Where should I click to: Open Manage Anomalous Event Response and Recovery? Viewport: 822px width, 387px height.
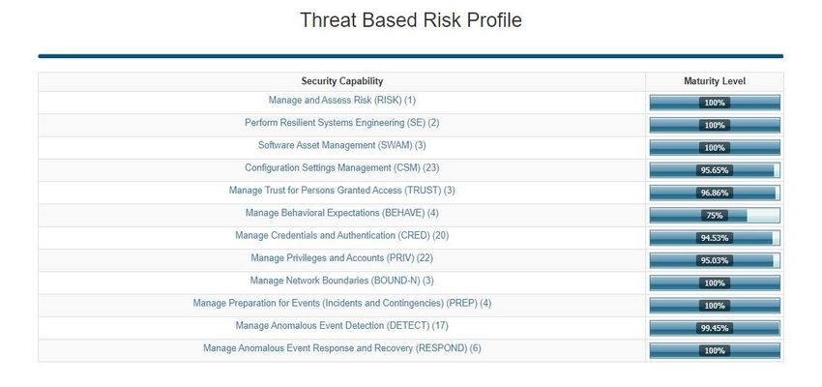341,348
